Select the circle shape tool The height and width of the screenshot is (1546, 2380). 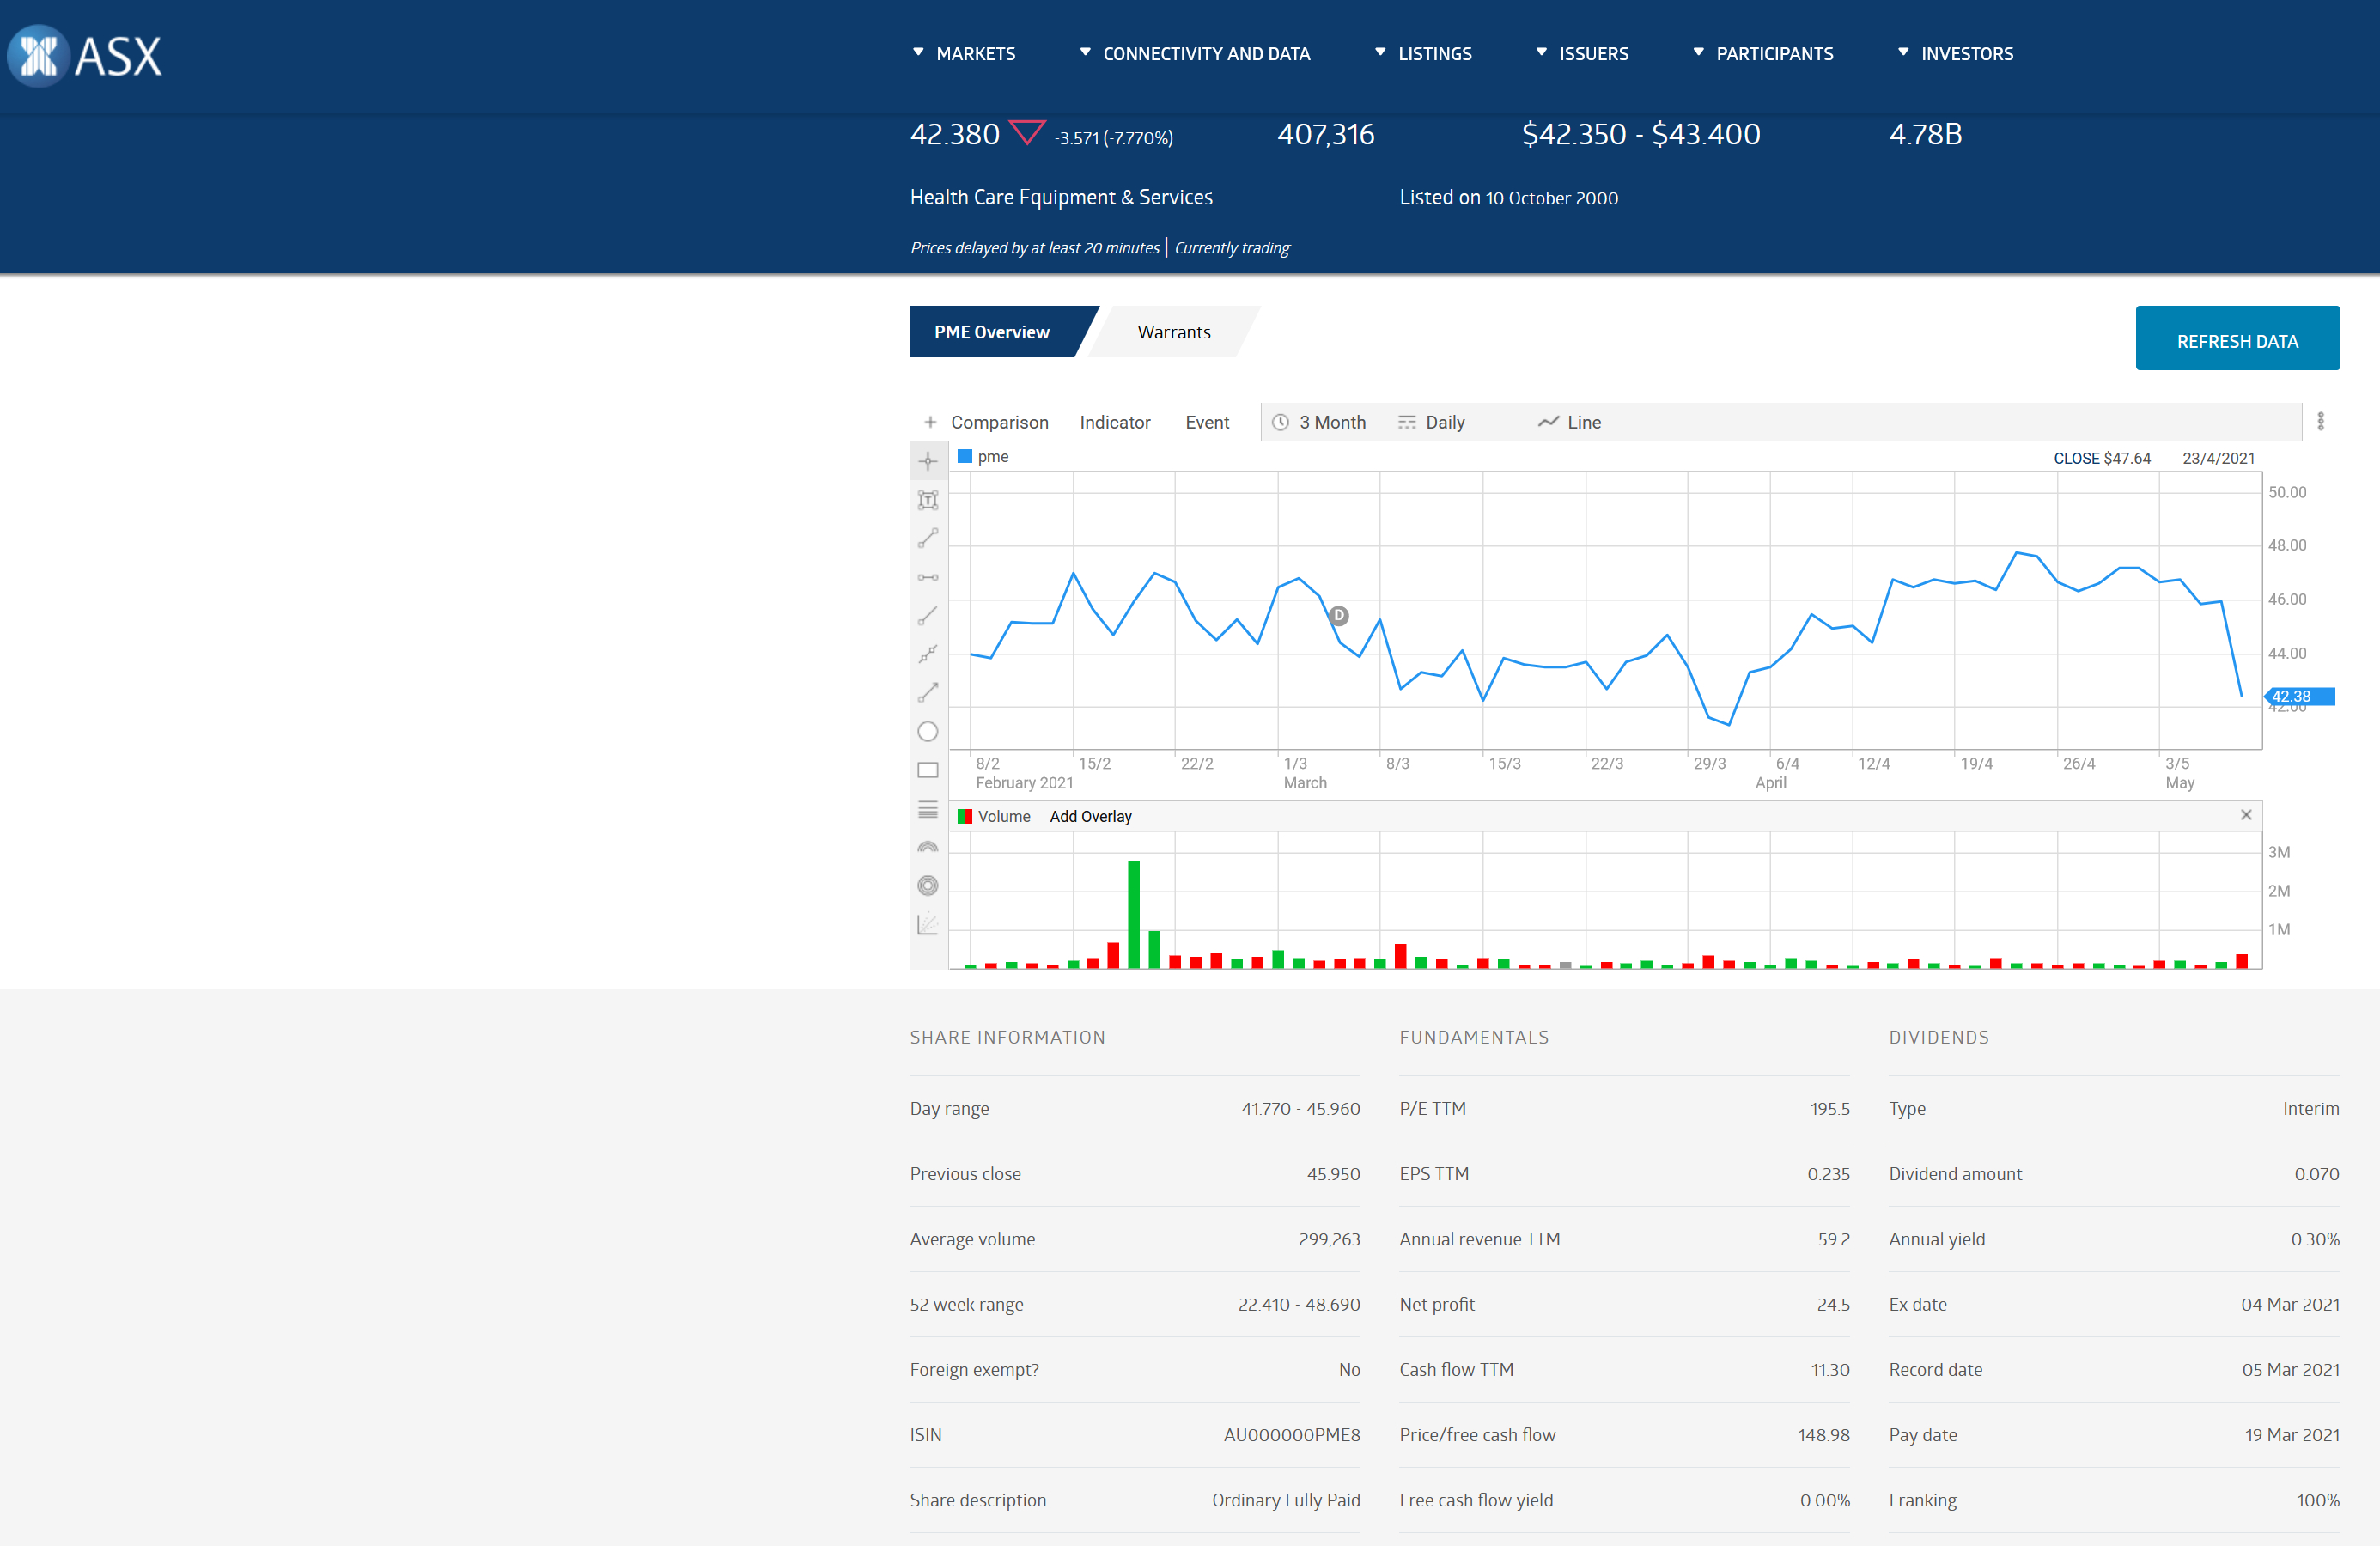pyautogui.click(x=928, y=731)
